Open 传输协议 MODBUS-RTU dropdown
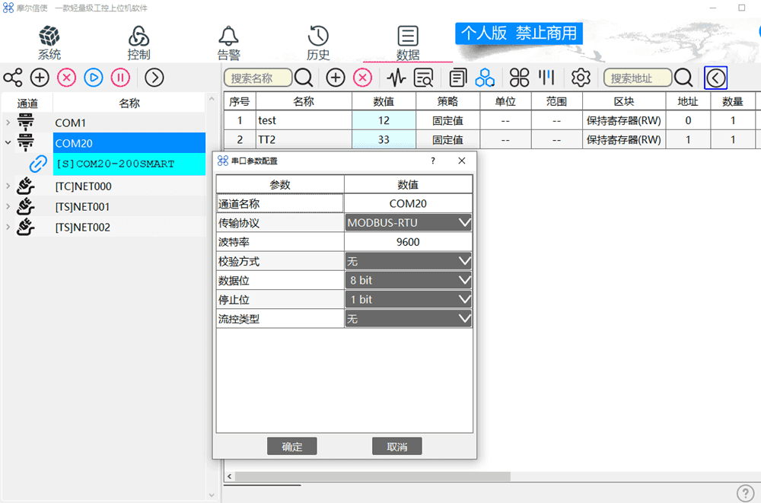 (x=408, y=223)
